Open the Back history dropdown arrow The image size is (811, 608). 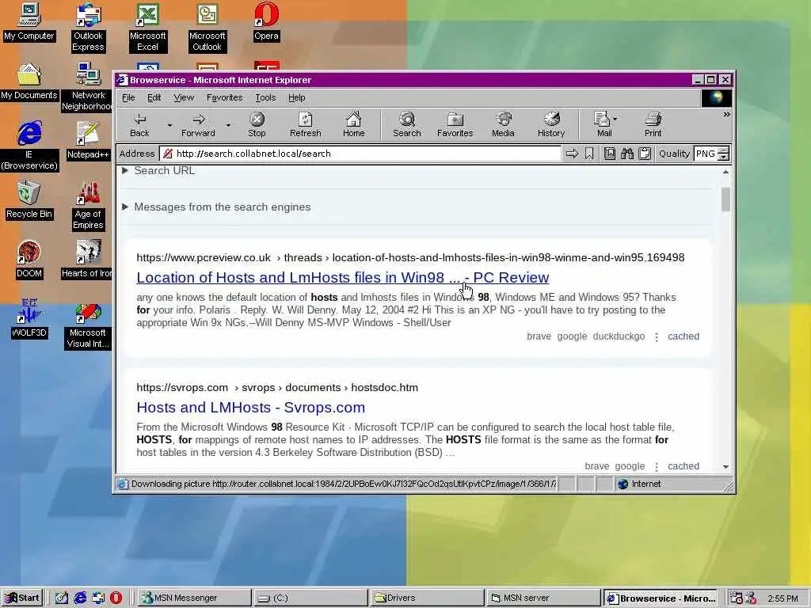tap(169, 125)
